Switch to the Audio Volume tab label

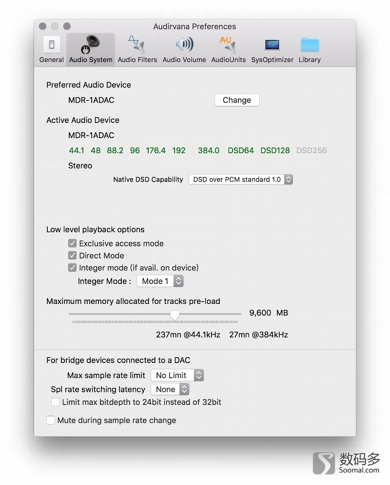184,60
